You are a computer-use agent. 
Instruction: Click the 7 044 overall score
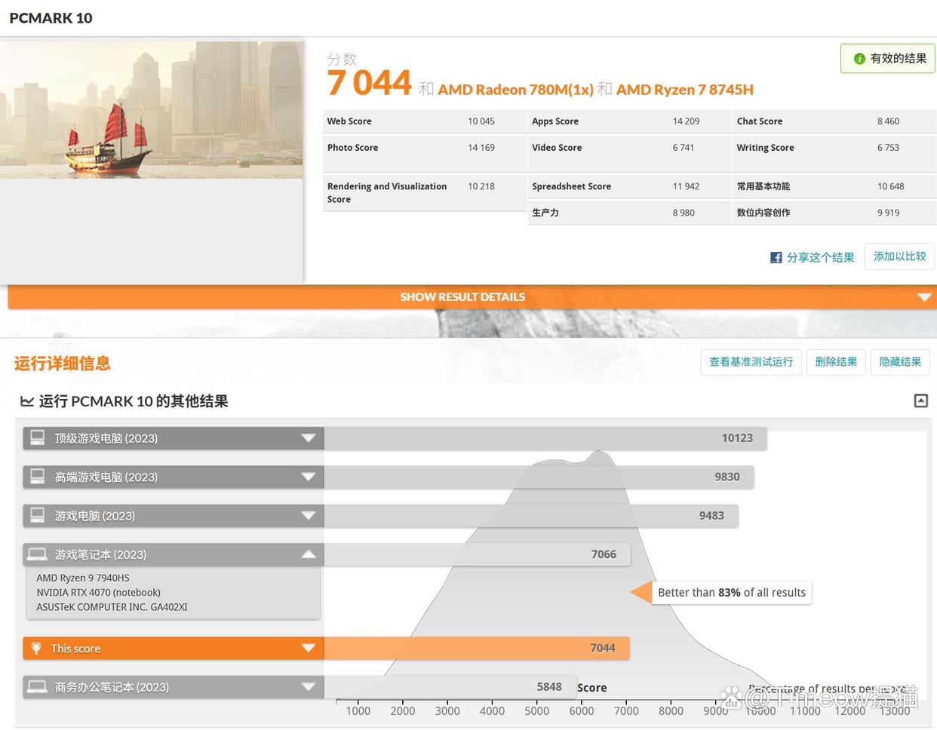369,82
